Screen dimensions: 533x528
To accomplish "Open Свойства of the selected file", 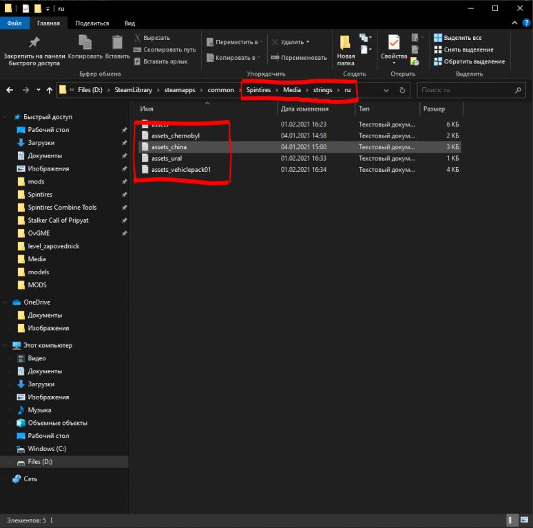I will (x=394, y=48).
